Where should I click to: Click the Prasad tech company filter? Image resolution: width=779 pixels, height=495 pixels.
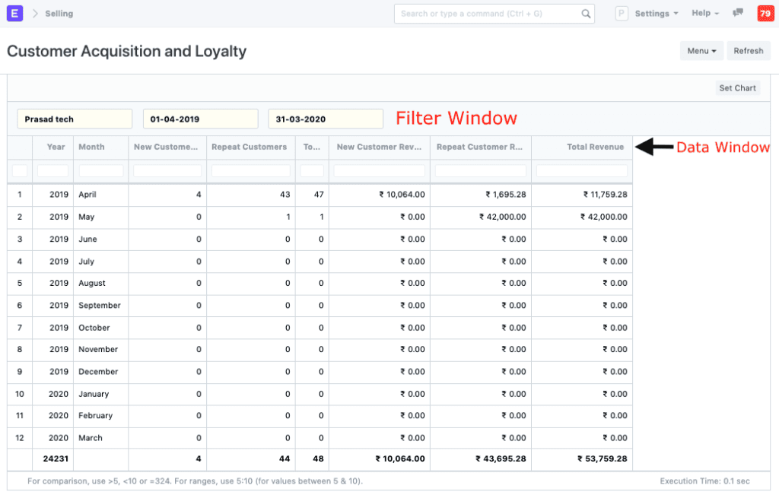pyautogui.click(x=75, y=119)
